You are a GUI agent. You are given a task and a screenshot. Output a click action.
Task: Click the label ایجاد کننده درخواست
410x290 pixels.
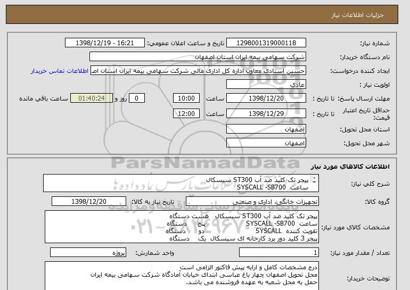pos(360,71)
